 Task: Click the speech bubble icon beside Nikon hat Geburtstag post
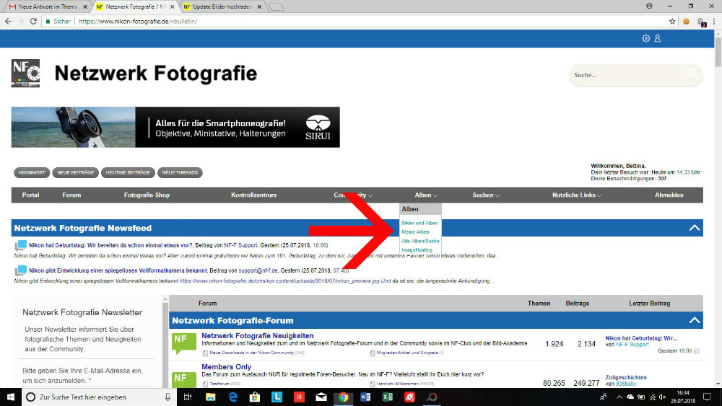(21, 245)
